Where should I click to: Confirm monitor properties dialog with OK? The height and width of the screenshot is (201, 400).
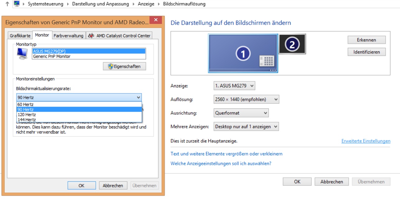coord(81,185)
